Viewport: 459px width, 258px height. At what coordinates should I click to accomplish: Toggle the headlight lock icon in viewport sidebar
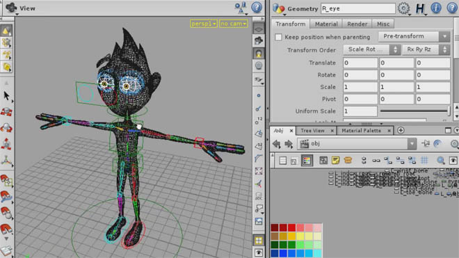click(259, 54)
